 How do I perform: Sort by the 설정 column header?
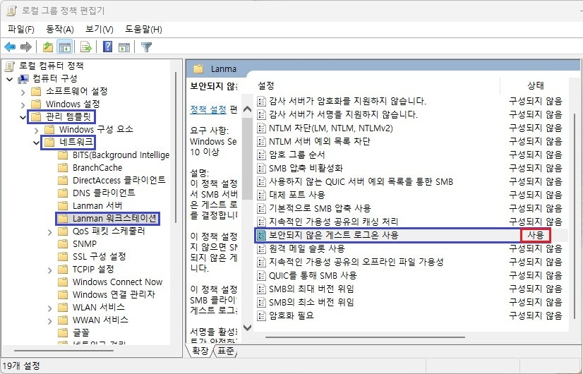tap(266, 85)
